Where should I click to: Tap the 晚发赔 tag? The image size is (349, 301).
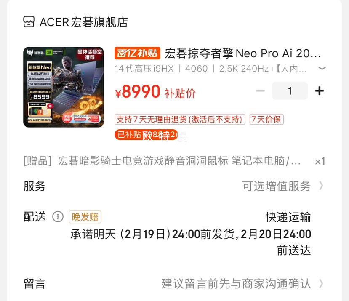point(85,217)
